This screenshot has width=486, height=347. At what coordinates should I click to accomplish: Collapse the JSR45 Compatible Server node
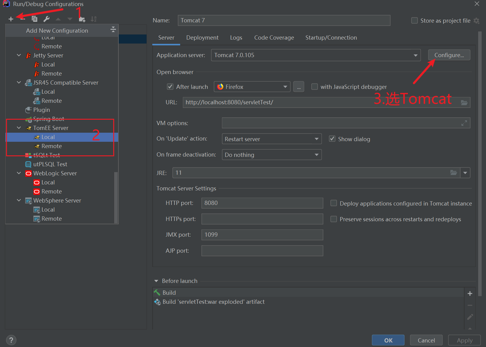[x=19, y=83]
